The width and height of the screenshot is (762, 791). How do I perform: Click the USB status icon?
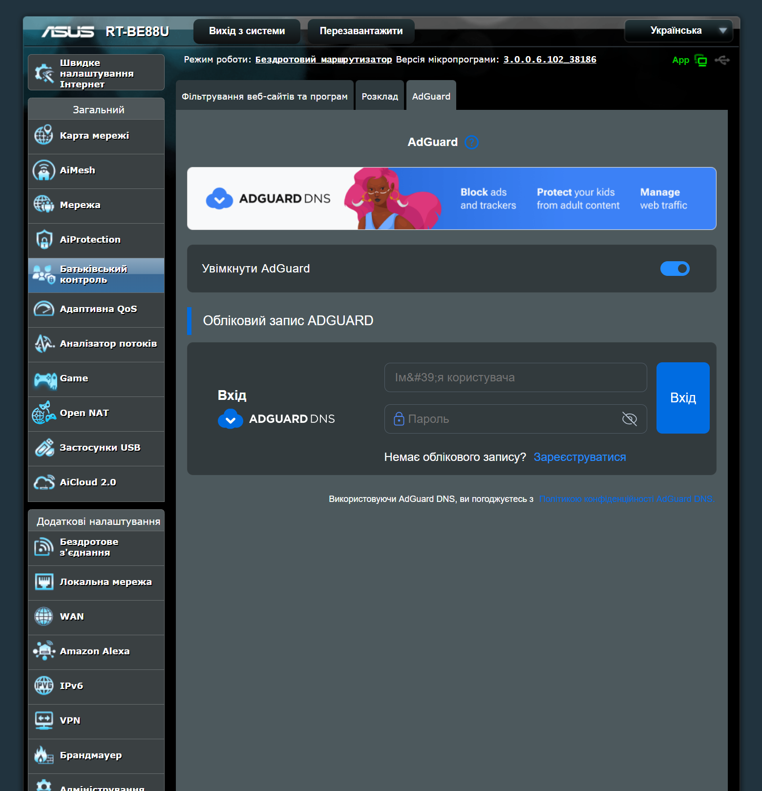722,60
